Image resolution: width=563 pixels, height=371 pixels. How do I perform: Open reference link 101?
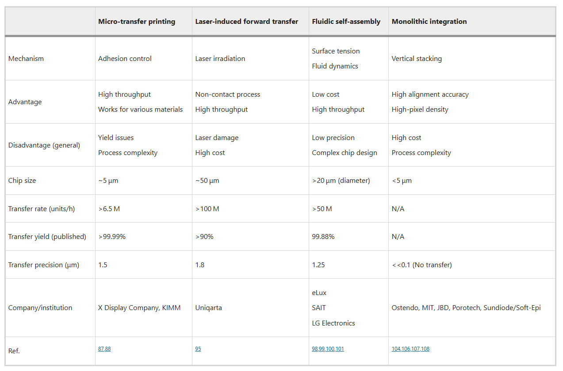(x=339, y=349)
